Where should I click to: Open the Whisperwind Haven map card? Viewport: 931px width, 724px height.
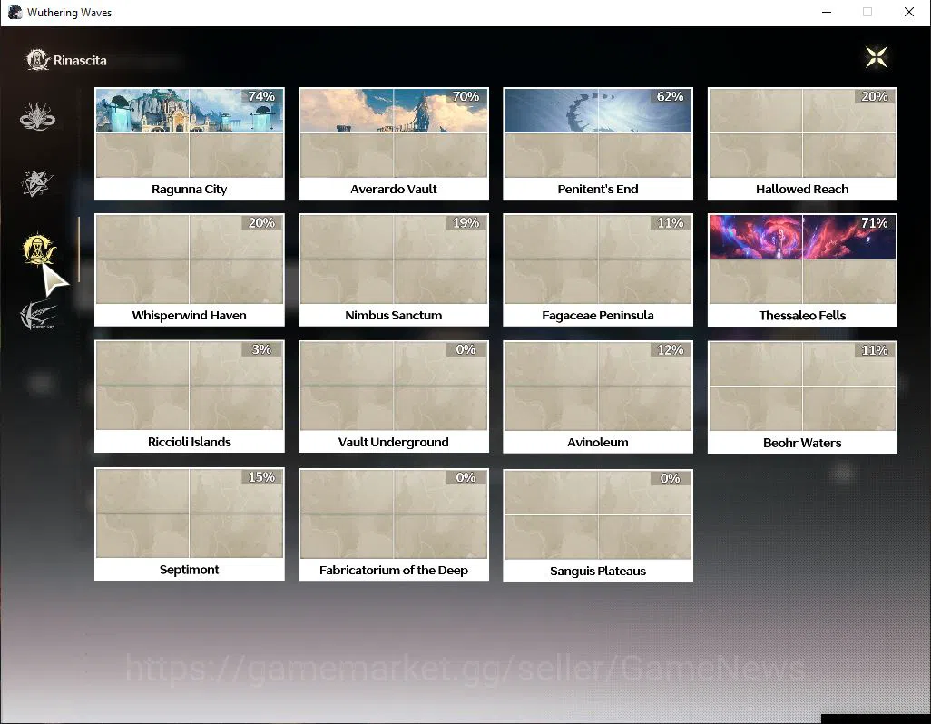tap(190, 269)
